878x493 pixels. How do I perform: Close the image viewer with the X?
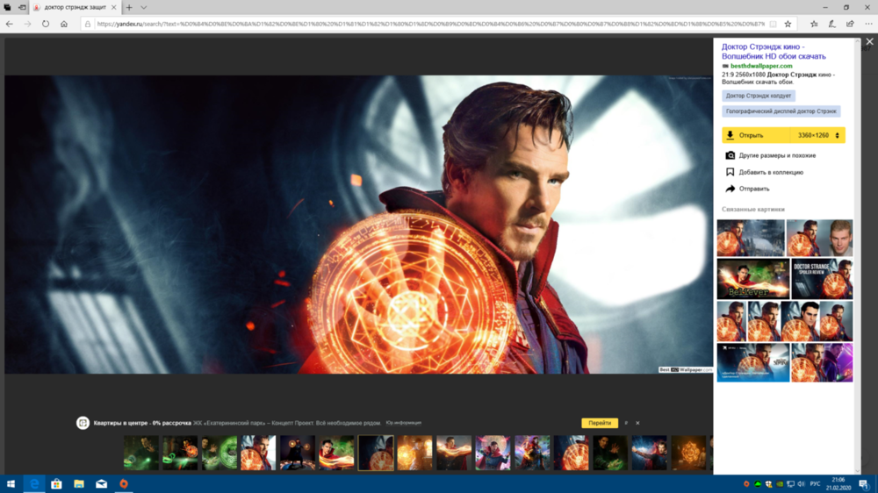[869, 42]
